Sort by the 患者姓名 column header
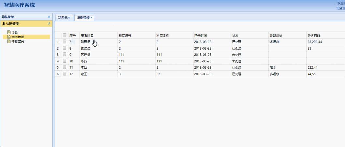 99,35
